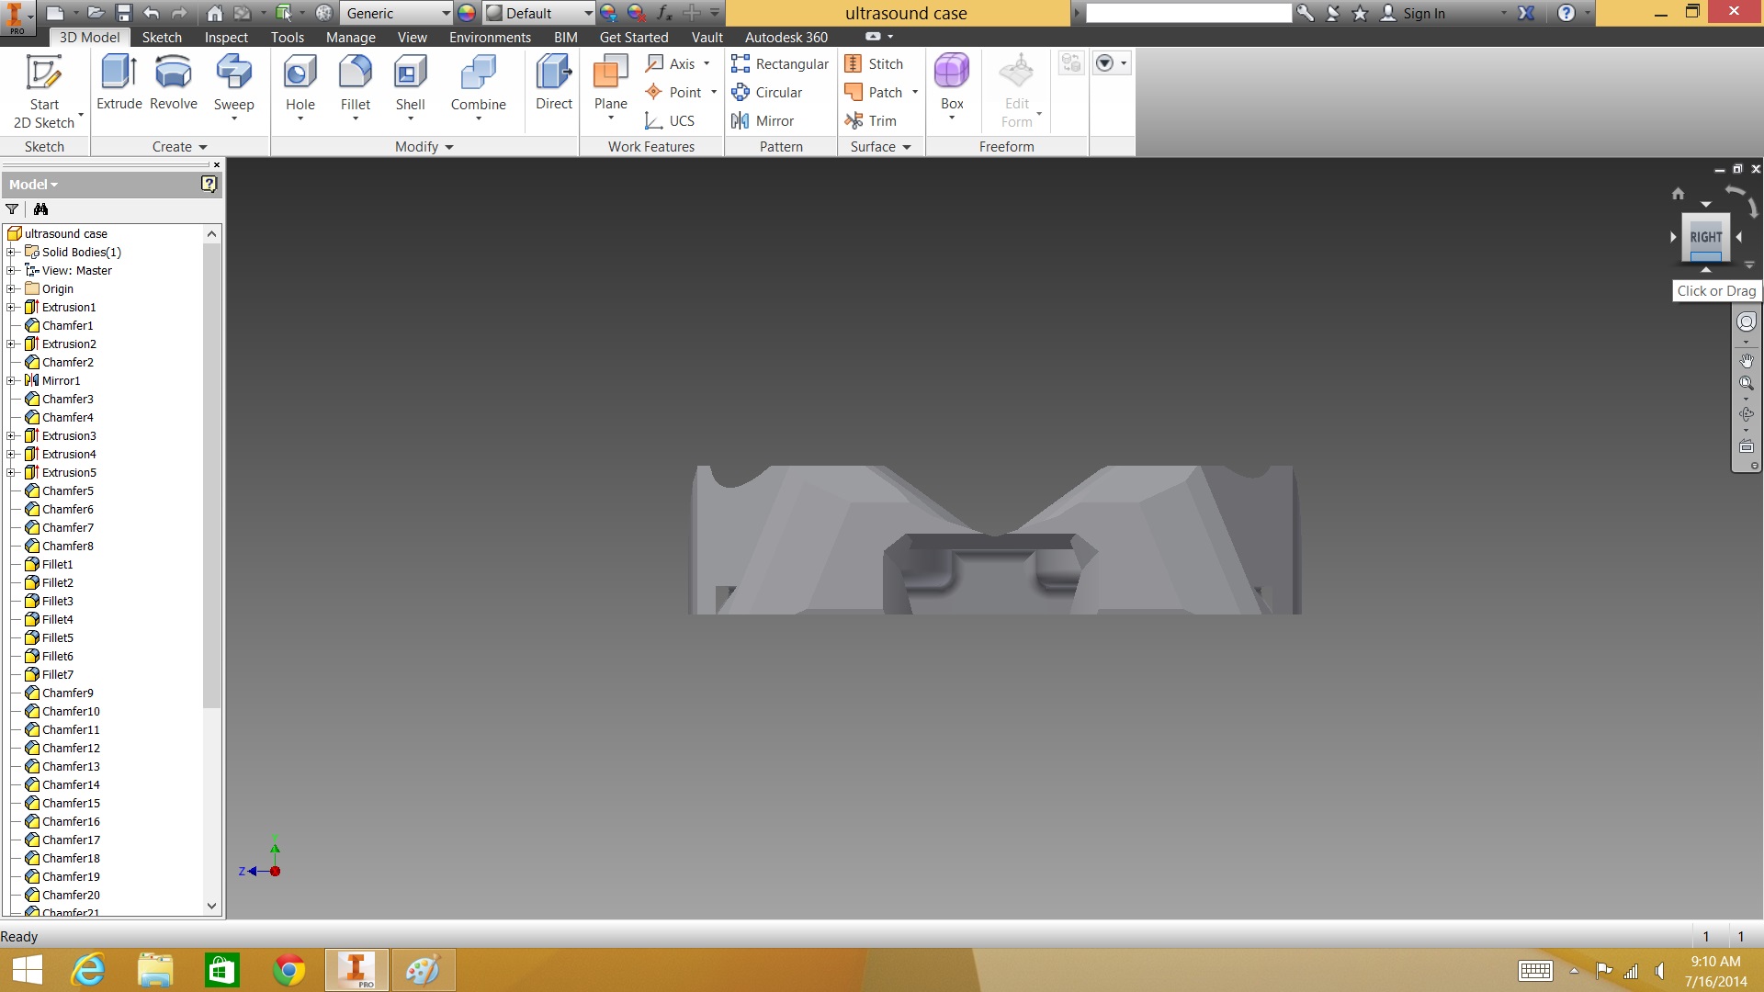Expand the Solid Bodies(1) node
This screenshot has width=1764, height=992.
11,252
